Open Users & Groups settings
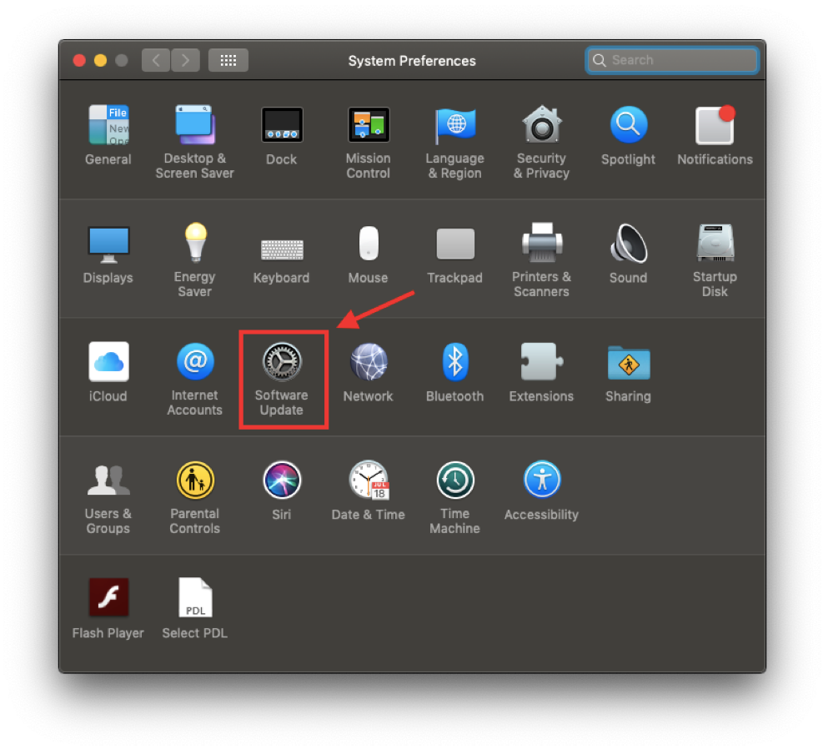This screenshot has height=750, width=823. tap(108, 481)
